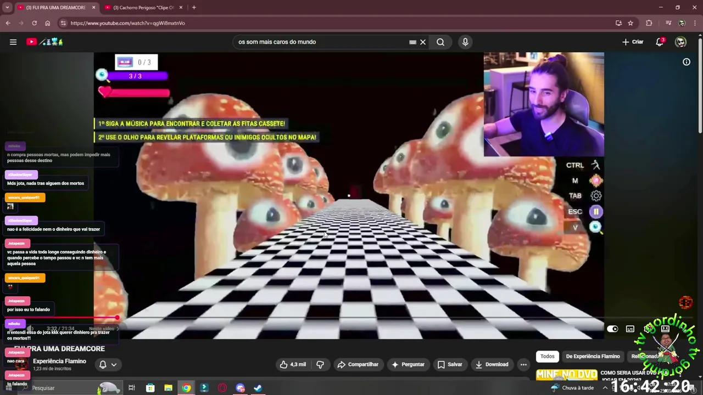This screenshot has width=703, height=395.
Task: Clear the search box text
Action: click(423, 42)
